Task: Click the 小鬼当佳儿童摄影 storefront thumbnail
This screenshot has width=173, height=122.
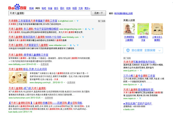Action: pos(157,29)
